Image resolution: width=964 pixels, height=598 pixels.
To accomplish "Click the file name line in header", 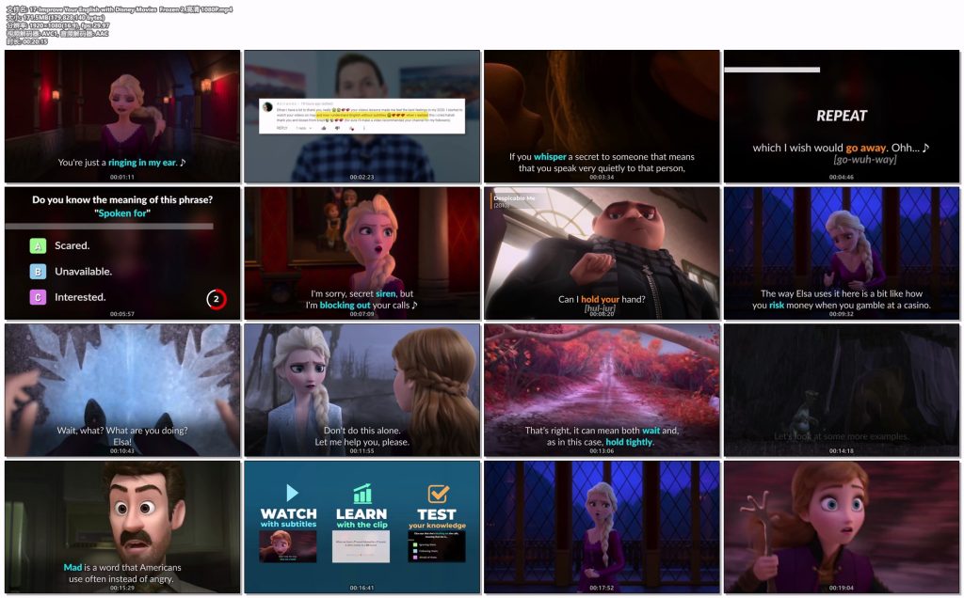I will [x=120, y=9].
